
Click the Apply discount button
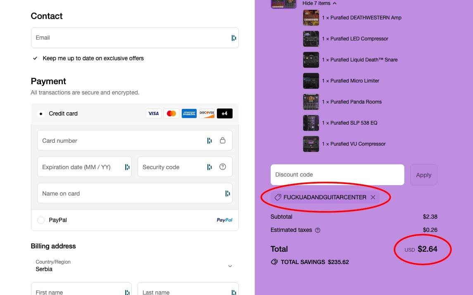423,175
